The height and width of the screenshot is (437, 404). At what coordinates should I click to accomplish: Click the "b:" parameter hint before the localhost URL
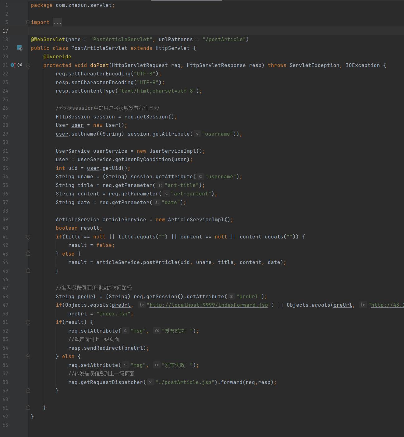pyautogui.click(x=142, y=305)
